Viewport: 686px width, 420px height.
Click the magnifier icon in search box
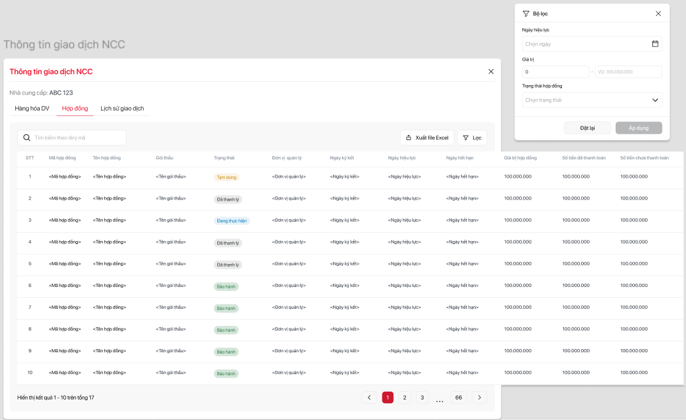[x=27, y=137]
